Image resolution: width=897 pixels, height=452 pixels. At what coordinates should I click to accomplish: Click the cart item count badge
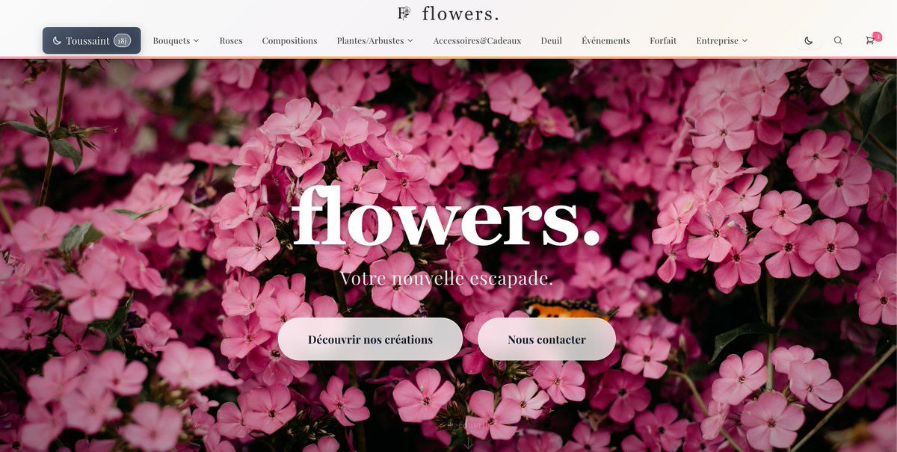(878, 36)
